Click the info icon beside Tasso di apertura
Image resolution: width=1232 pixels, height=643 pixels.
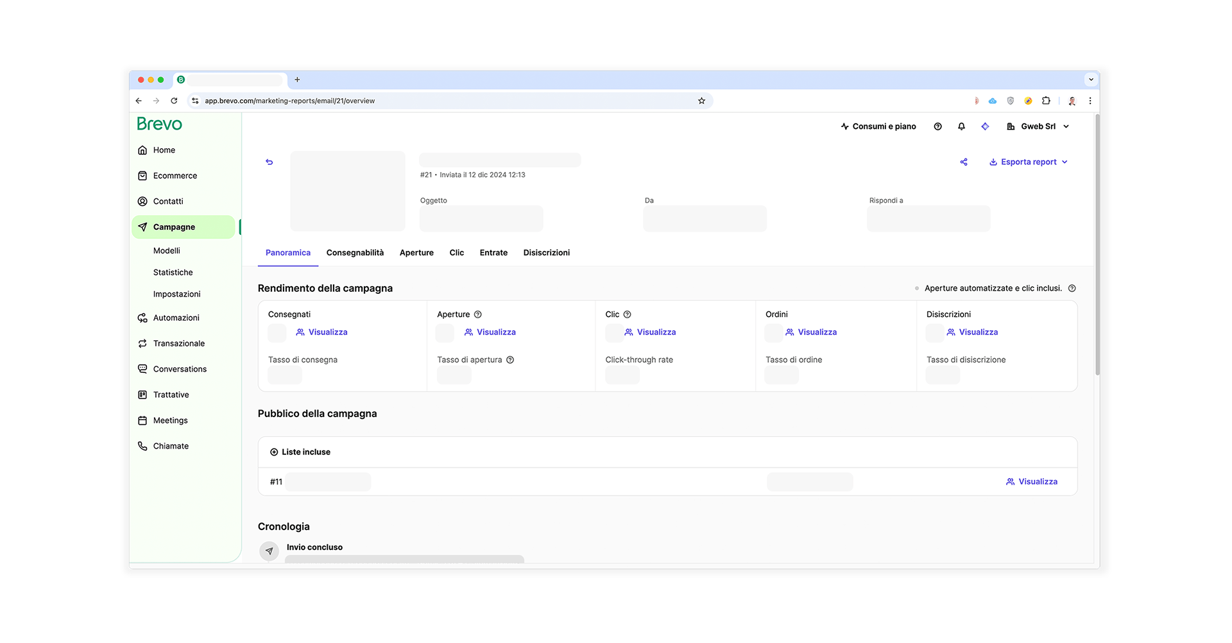510,360
